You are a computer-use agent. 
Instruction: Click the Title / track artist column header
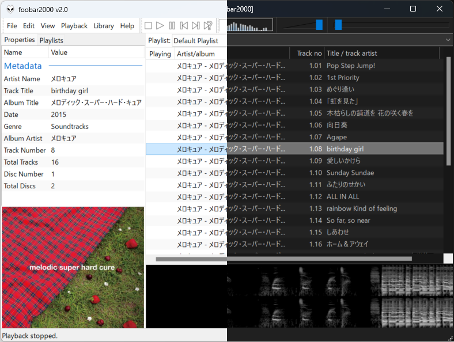(382, 54)
